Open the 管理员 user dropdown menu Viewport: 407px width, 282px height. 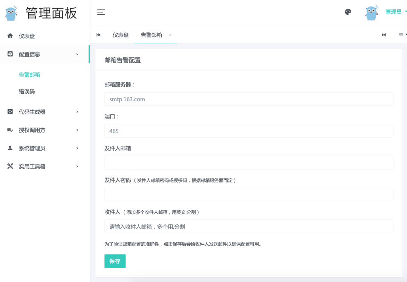click(394, 12)
